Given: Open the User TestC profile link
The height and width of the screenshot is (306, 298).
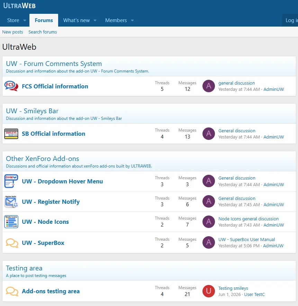Looking at the screenshot, I should point(254,295).
